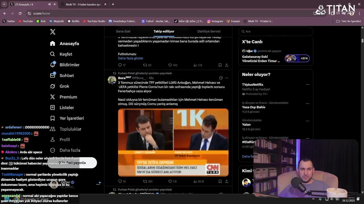Open Listeler page
The image size is (364, 204).
62,108
